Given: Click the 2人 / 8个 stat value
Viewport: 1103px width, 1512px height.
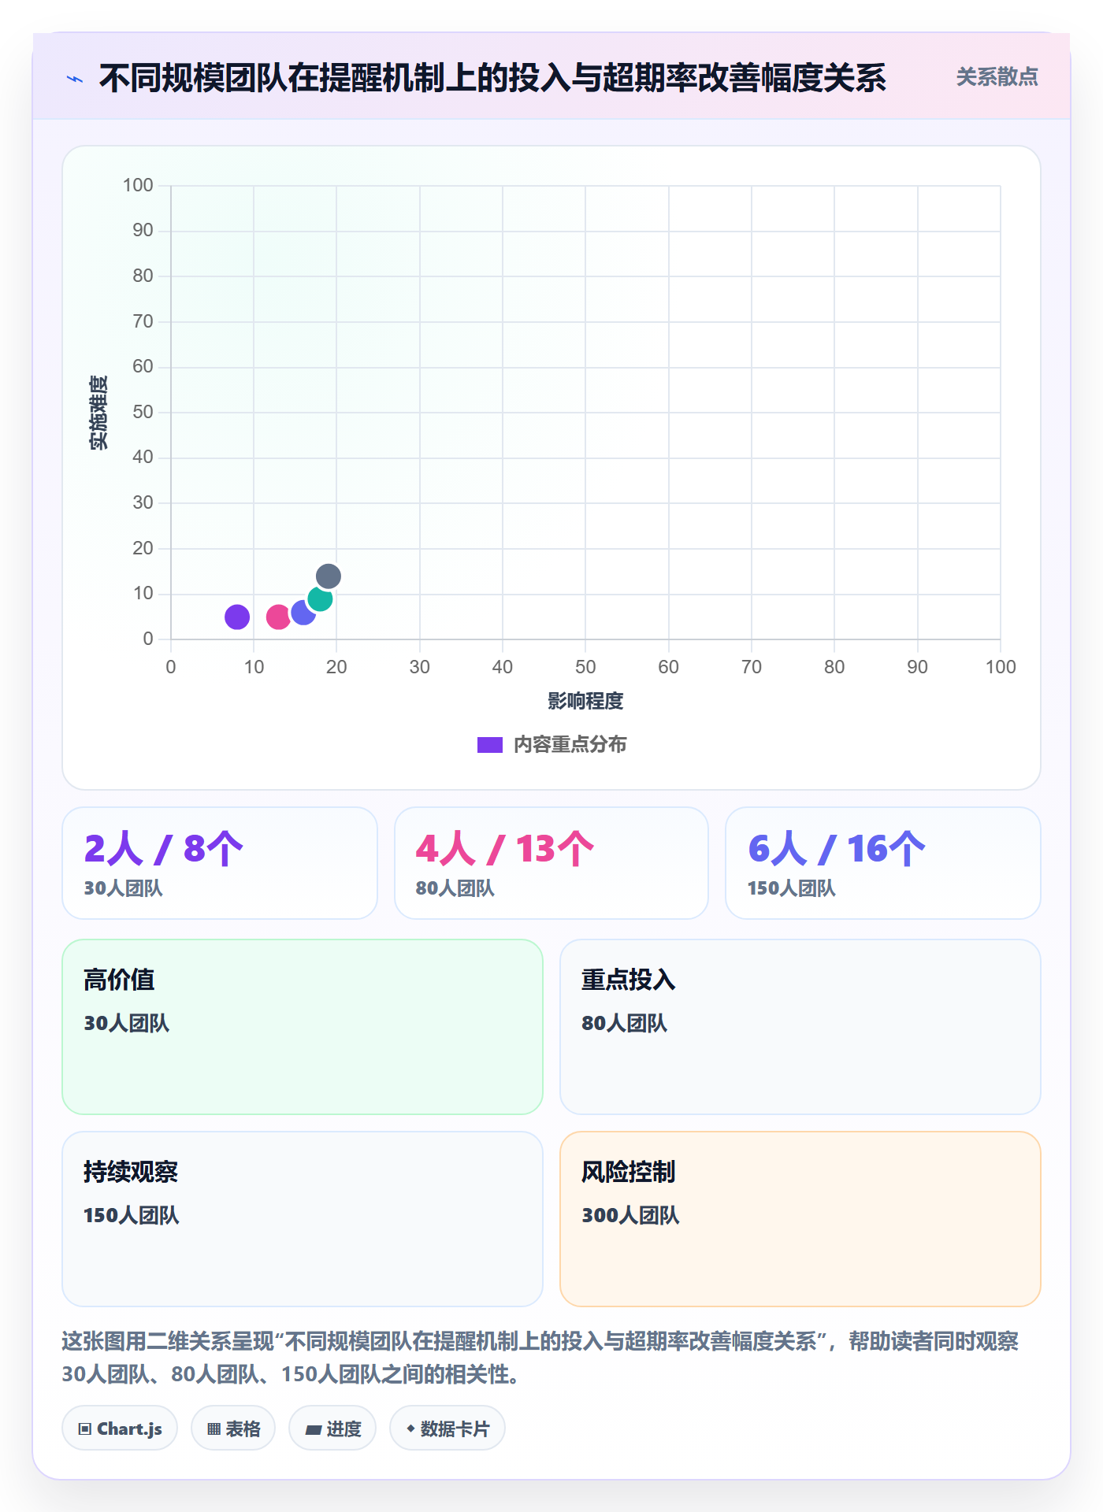Looking at the screenshot, I should (x=164, y=849).
